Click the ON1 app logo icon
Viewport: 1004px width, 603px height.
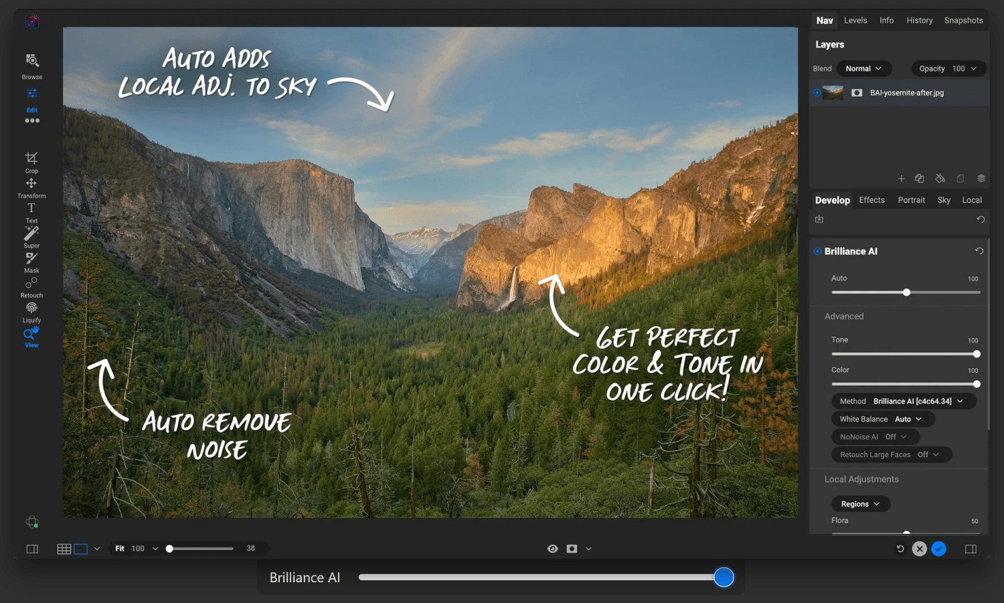(x=31, y=21)
